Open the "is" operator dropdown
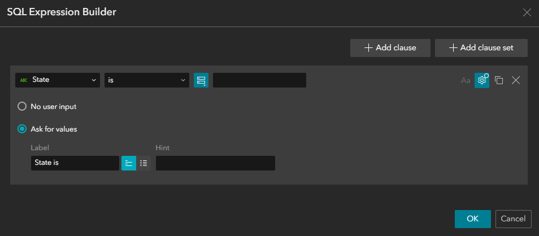The image size is (539, 236). pyautogui.click(x=147, y=80)
